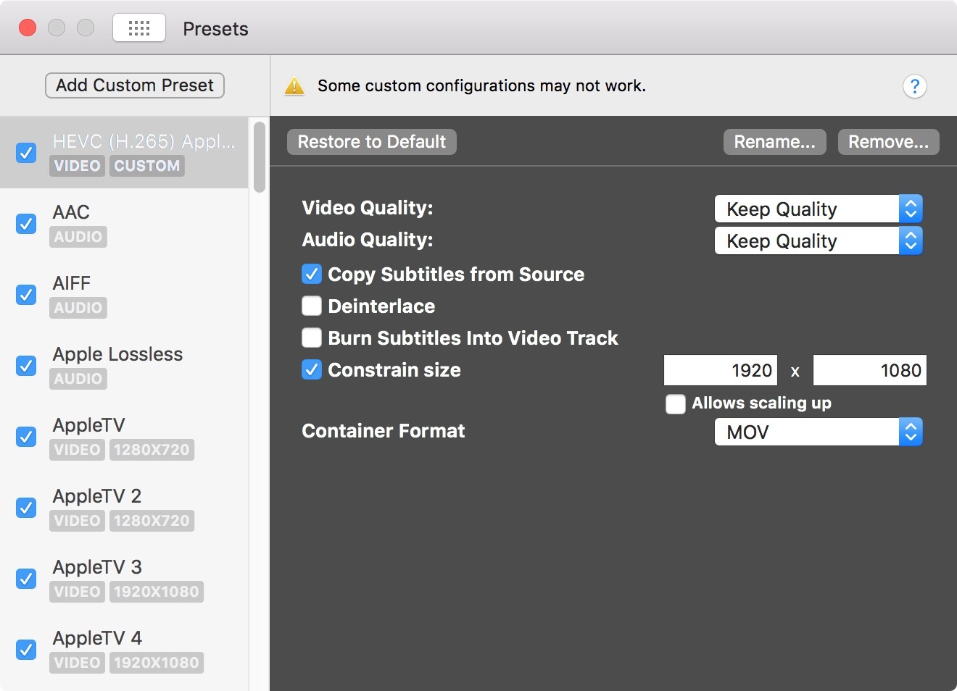Click the yellow warning triangle icon
957x691 pixels.
[x=294, y=86]
